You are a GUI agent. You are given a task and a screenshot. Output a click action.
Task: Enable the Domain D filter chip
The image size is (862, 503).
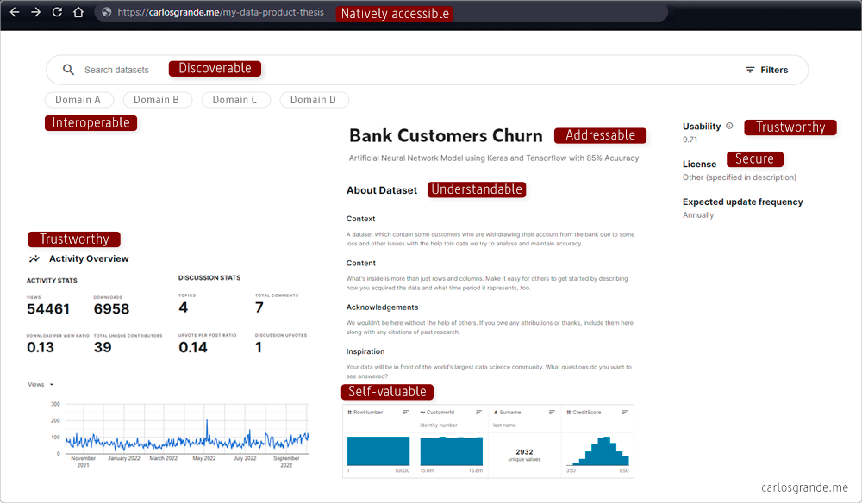313,100
